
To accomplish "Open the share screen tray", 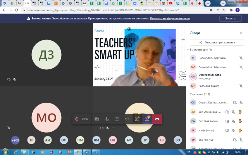I will [117, 119].
